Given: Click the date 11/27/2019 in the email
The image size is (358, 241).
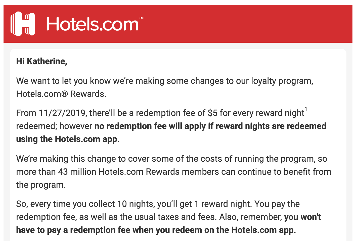Looking at the screenshot, I should click(x=62, y=113).
